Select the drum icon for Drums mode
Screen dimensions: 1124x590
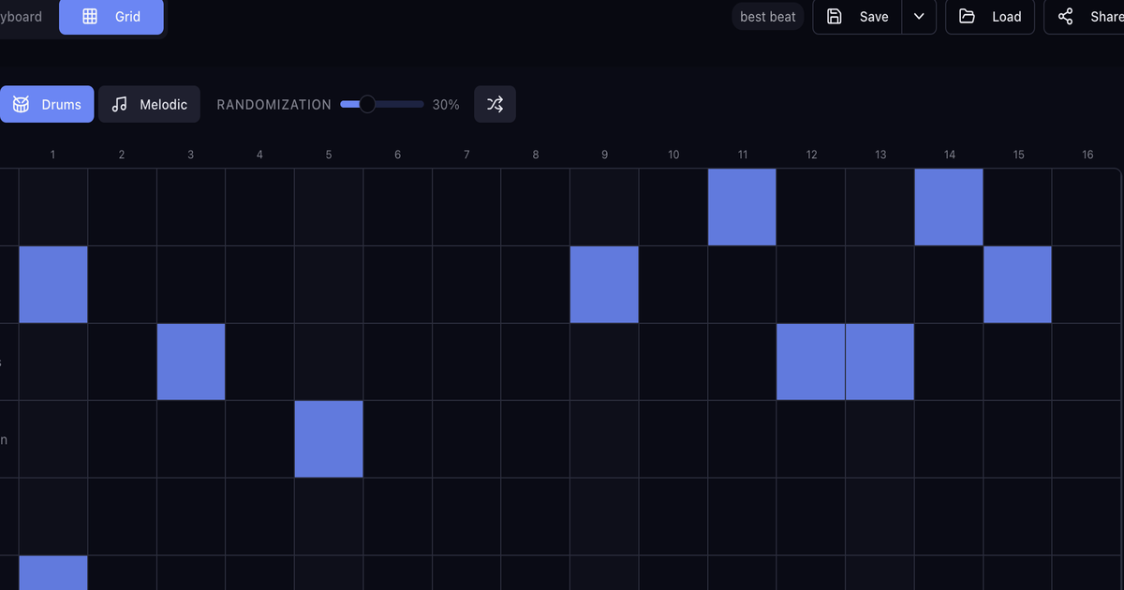click(x=21, y=105)
